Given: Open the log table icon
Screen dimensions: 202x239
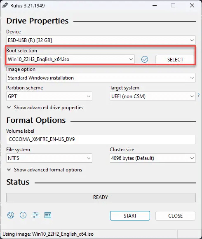Looking at the screenshot, I should click(x=48, y=215).
